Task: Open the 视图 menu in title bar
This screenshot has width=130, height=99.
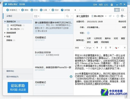Action: pyautogui.click(x=101, y=4)
